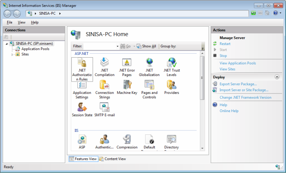Click Online Help link

pos(229,111)
